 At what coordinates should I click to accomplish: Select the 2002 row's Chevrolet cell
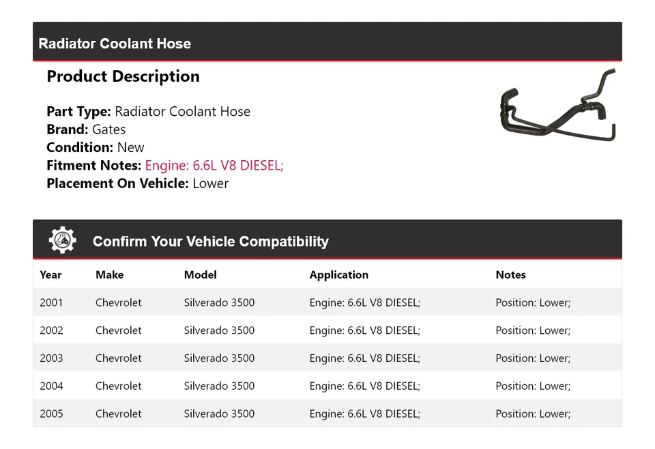[x=118, y=330]
